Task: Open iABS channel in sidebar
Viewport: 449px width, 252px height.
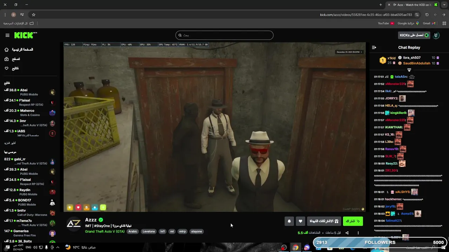Action: (x=30, y=133)
